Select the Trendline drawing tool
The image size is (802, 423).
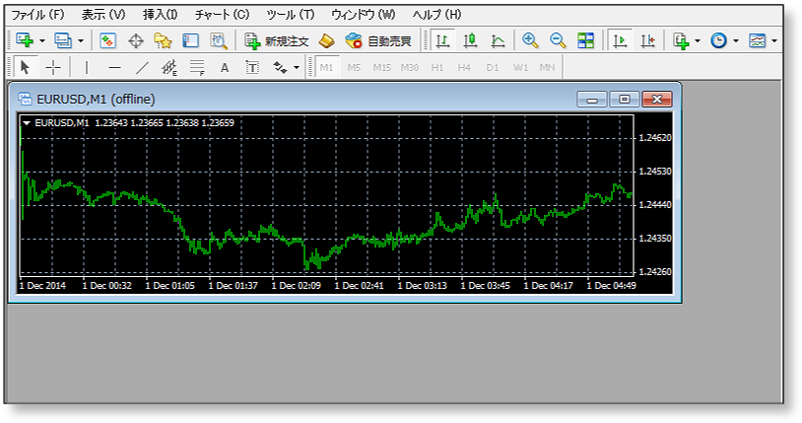click(142, 67)
